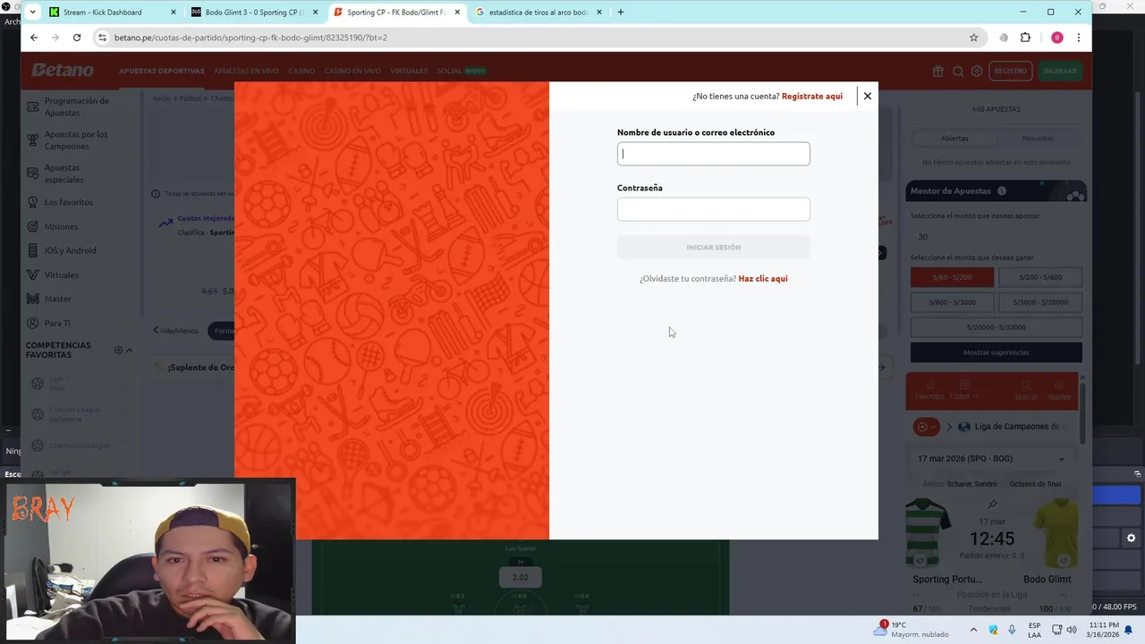Click the Misiones target icon

click(x=33, y=226)
